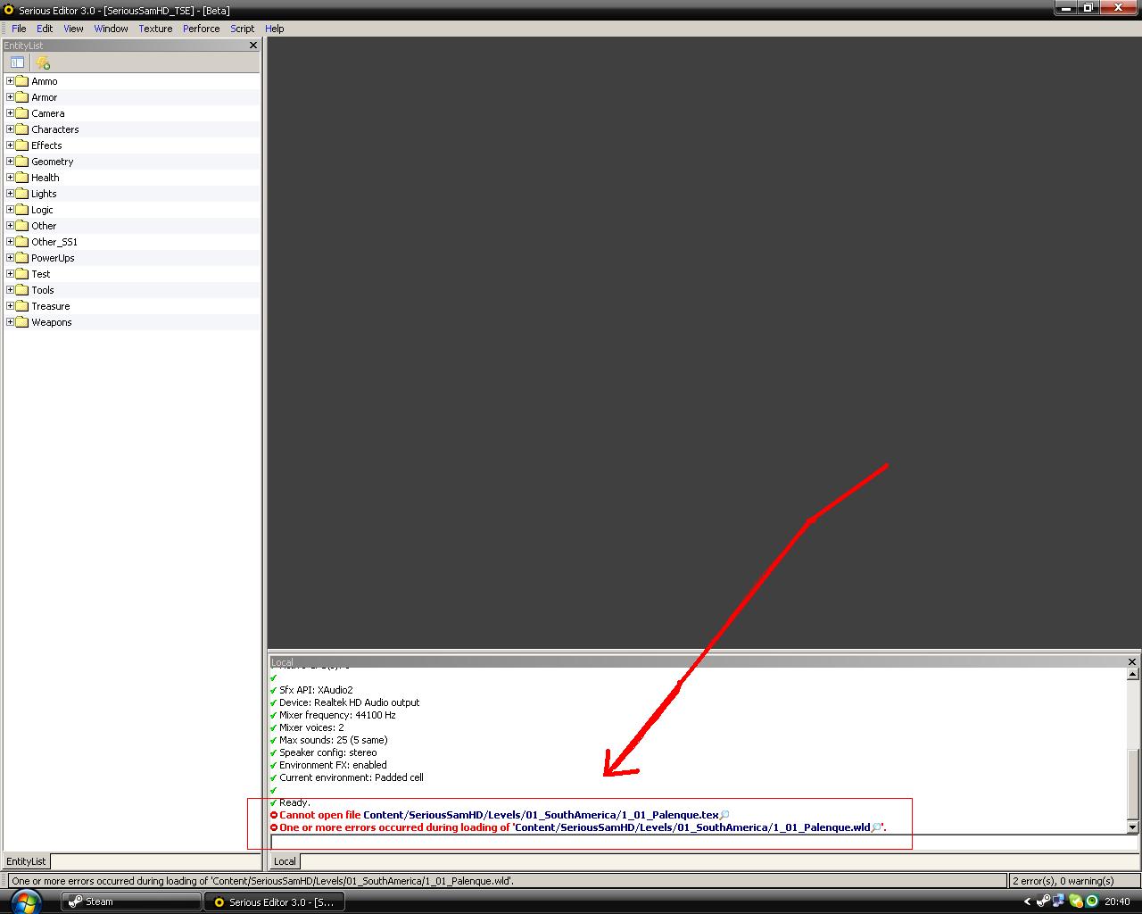Expand the Armor folder
1142x914 pixels.
tap(10, 97)
